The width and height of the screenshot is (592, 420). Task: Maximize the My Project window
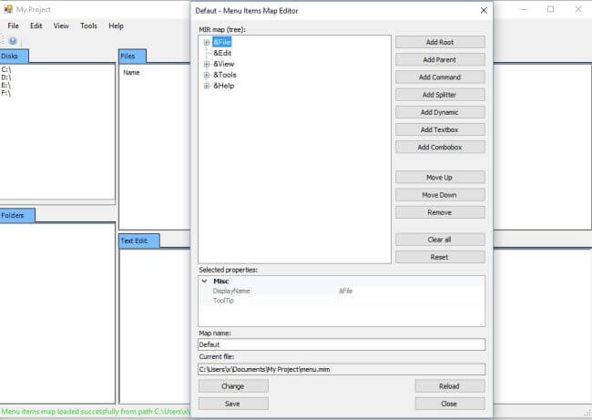point(550,9)
